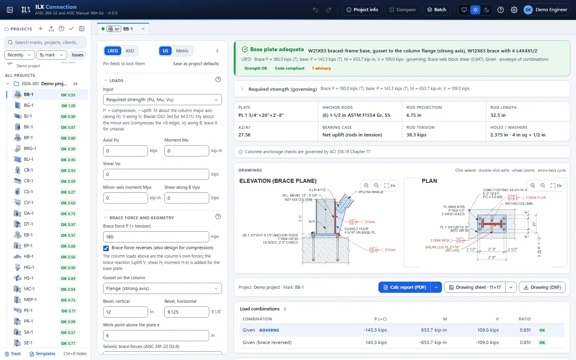Click the redo arrow in top bar
Screen dimensions: 576x360
[329, 10]
